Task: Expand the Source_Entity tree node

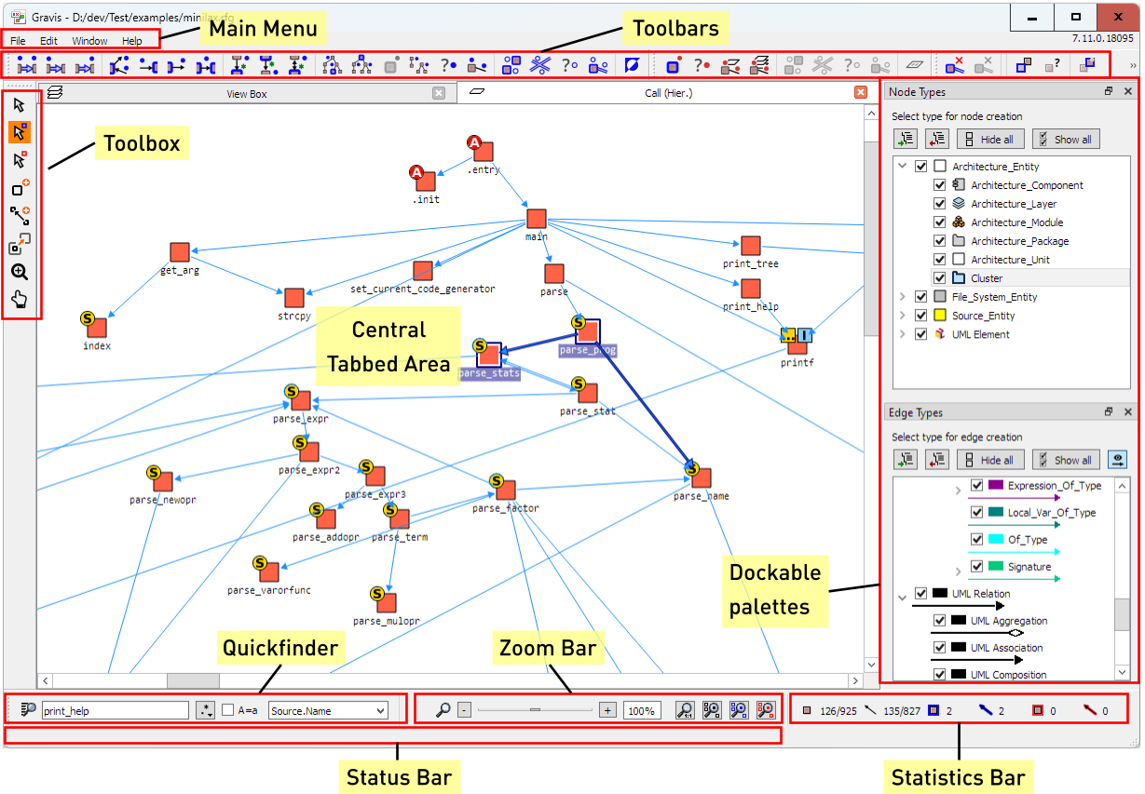Action: tap(902, 316)
